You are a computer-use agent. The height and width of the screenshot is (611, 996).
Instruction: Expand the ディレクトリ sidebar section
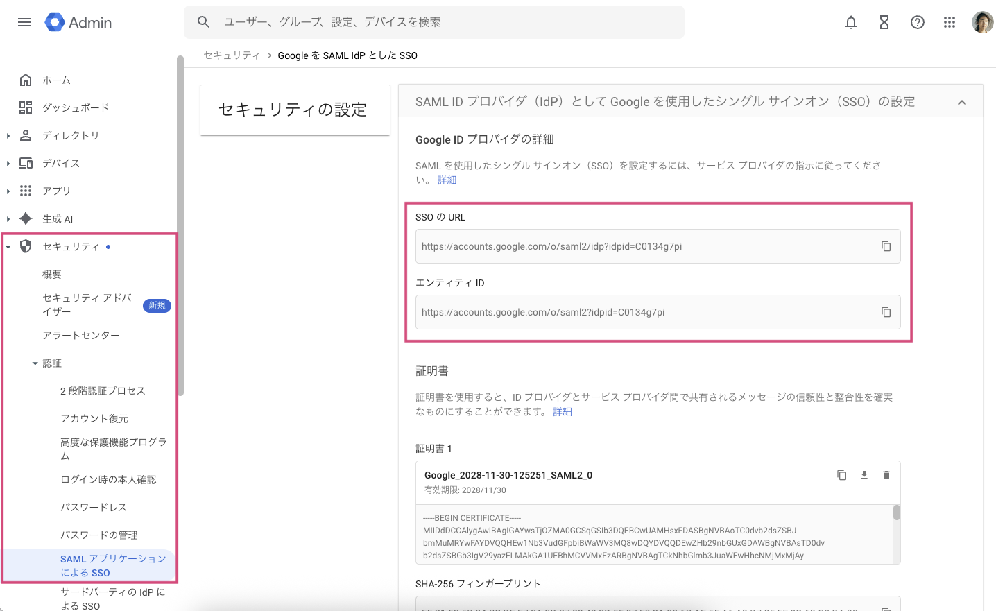click(x=8, y=136)
